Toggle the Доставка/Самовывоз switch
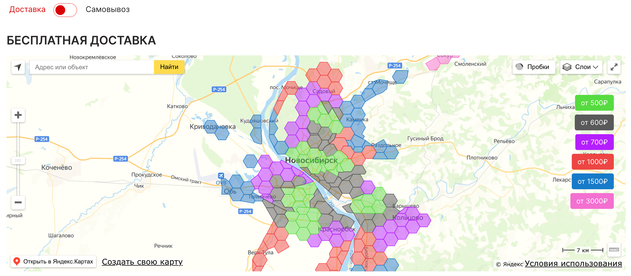The image size is (631, 276). tap(65, 10)
